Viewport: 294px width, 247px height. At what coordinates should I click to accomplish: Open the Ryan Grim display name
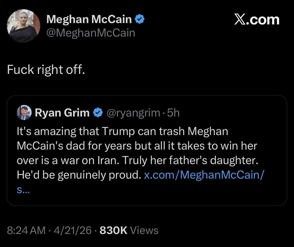[62, 113]
